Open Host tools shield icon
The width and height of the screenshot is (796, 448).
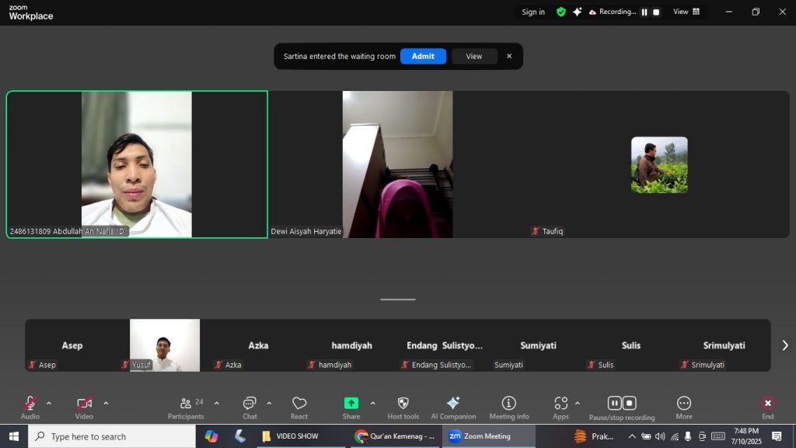pos(403,403)
